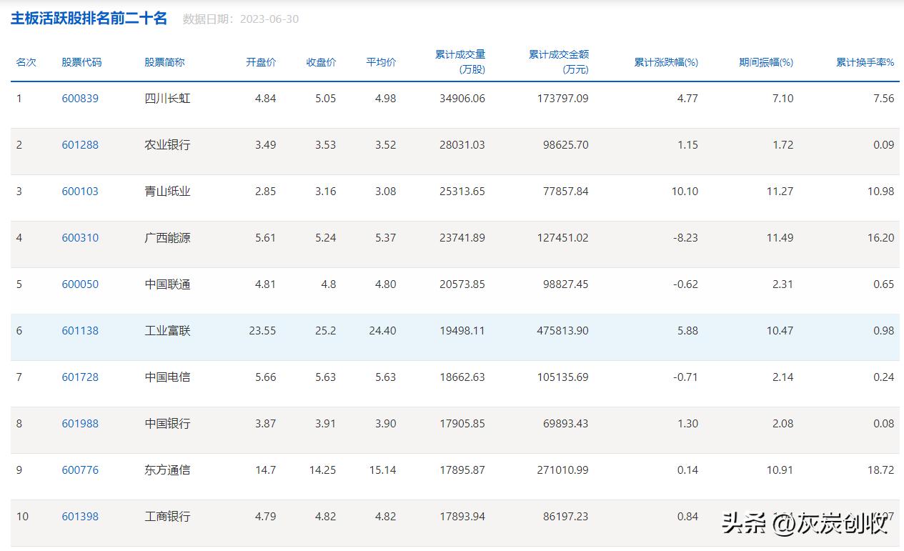Click the 平均价 column header
The height and width of the screenshot is (551, 904).
(x=381, y=62)
